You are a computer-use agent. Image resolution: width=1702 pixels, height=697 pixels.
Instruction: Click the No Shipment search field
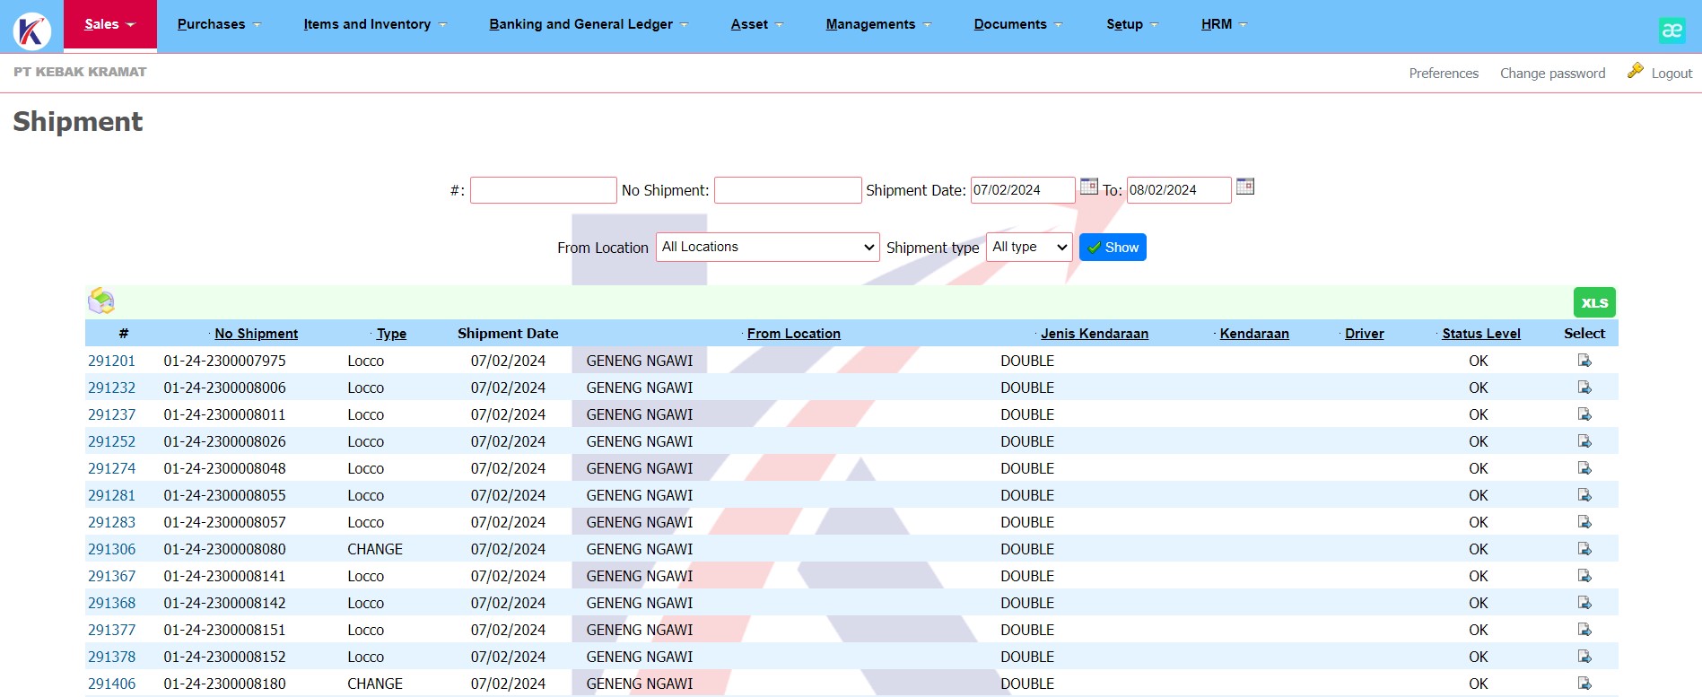[x=787, y=190]
